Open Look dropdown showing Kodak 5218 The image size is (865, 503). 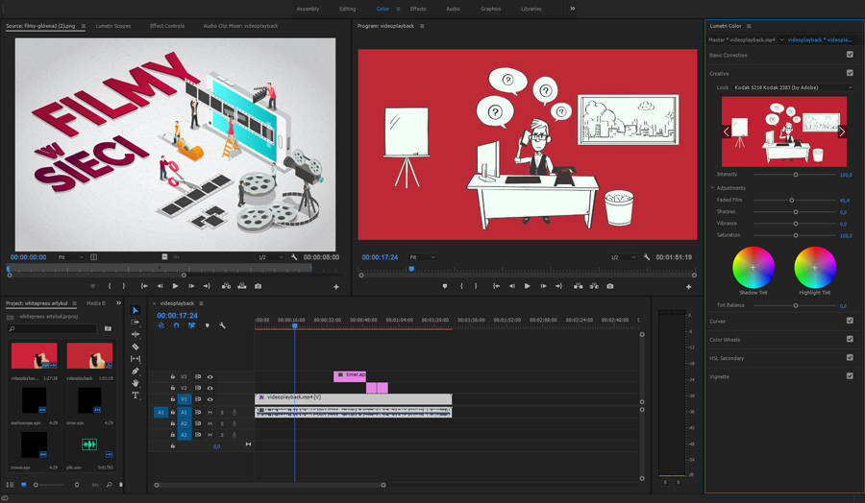coord(793,87)
